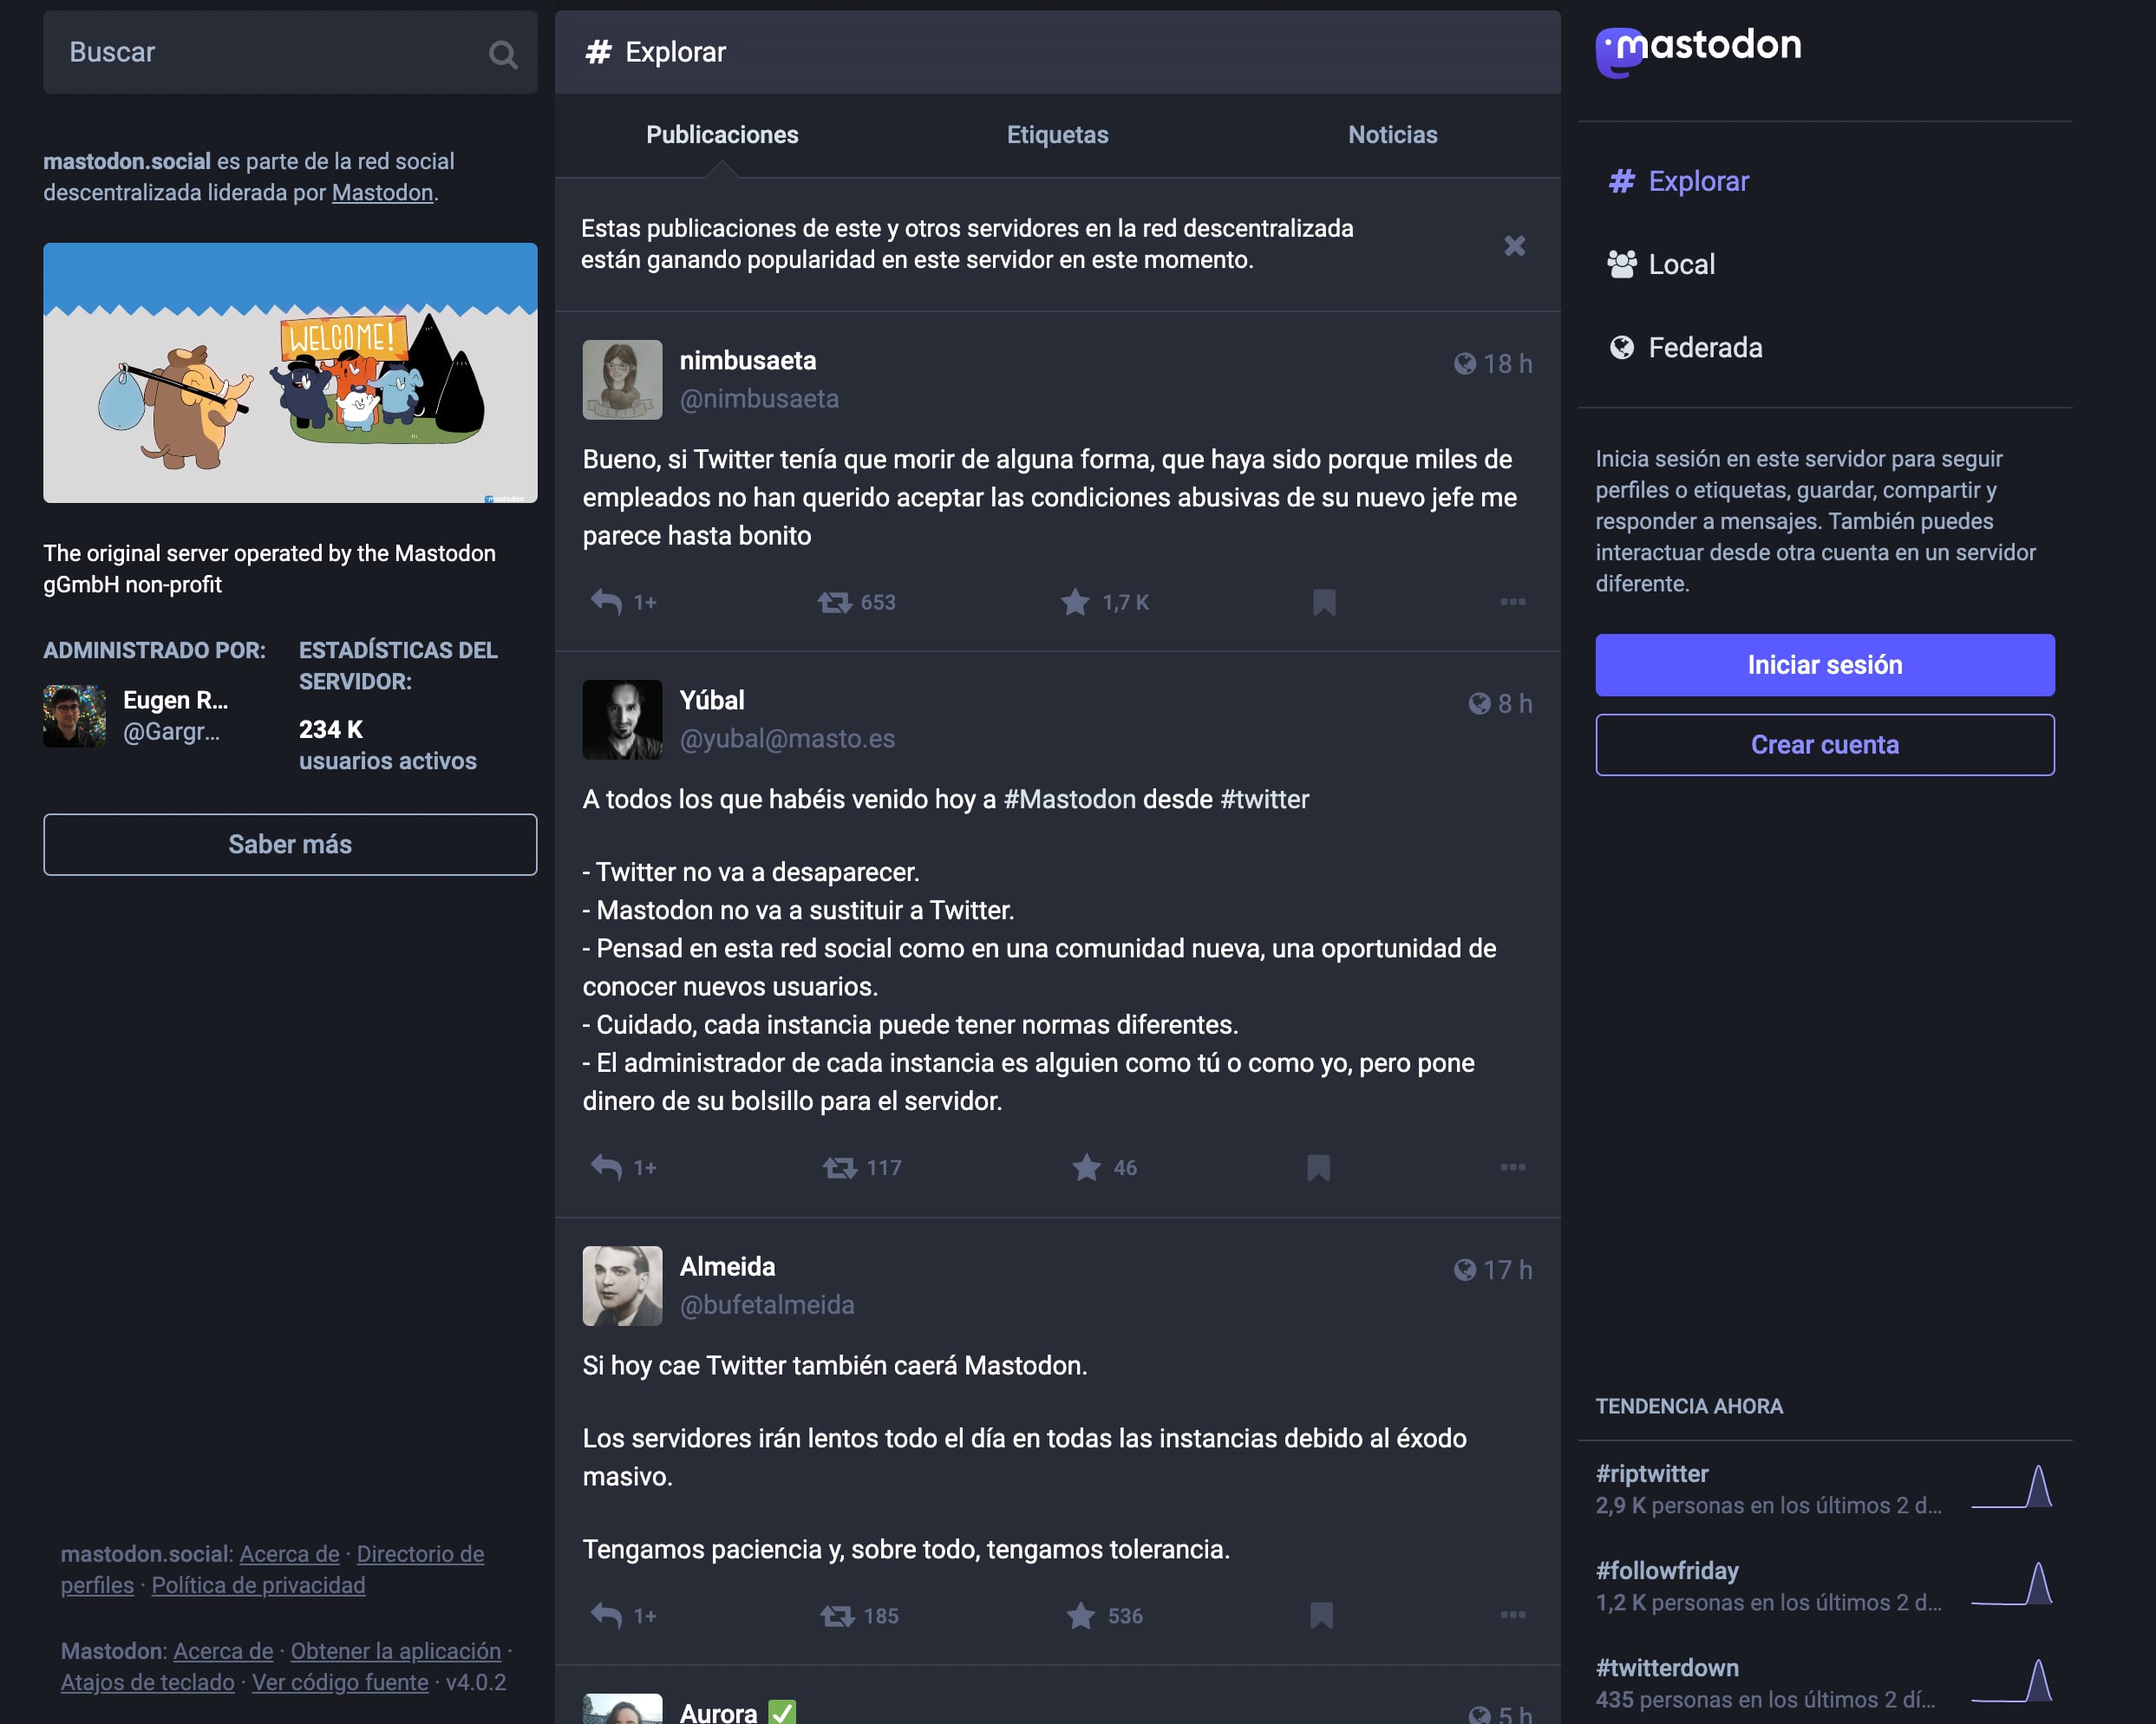The height and width of the screenshot is (1724, 2156).
Task: Reply to nimbusaeta's post
Action: [x=606, y=602]
